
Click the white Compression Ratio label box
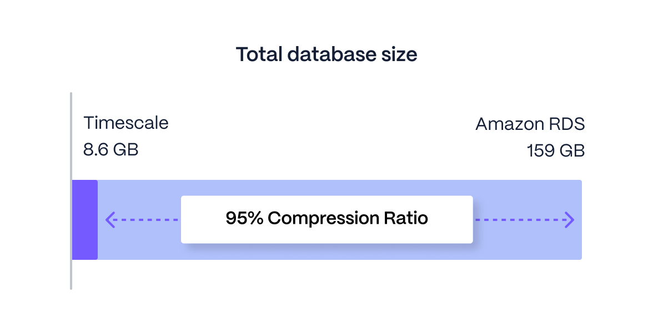(x=326, y=233)
